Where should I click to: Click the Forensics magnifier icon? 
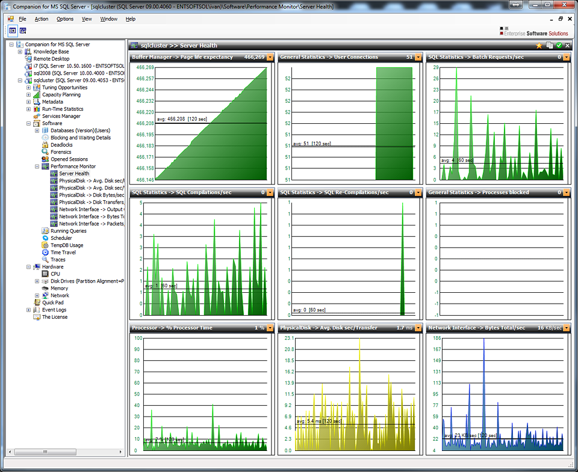tap(45, 152)
